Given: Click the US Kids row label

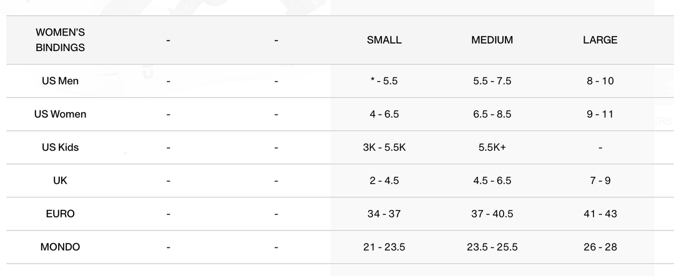Looking at the screenshot, I should 60,148.
